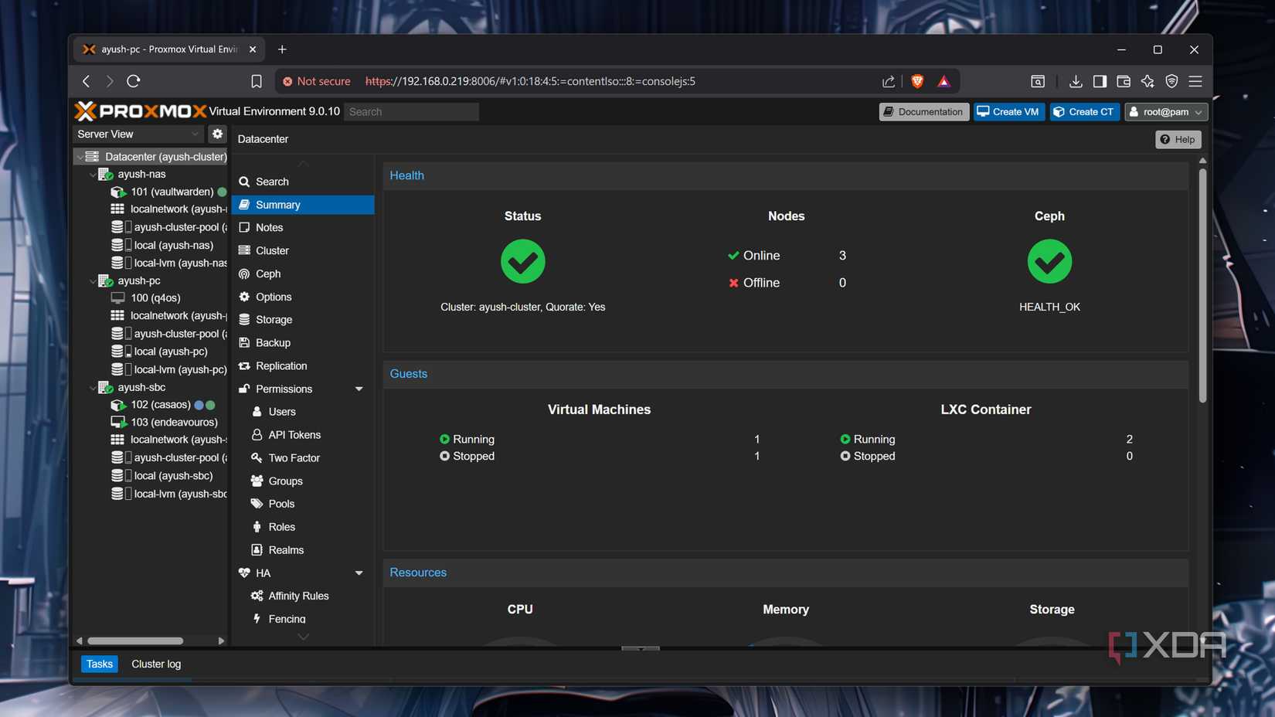Bookmark this page with the bookmark icon
1275x717 pixels.
[257, 81]
